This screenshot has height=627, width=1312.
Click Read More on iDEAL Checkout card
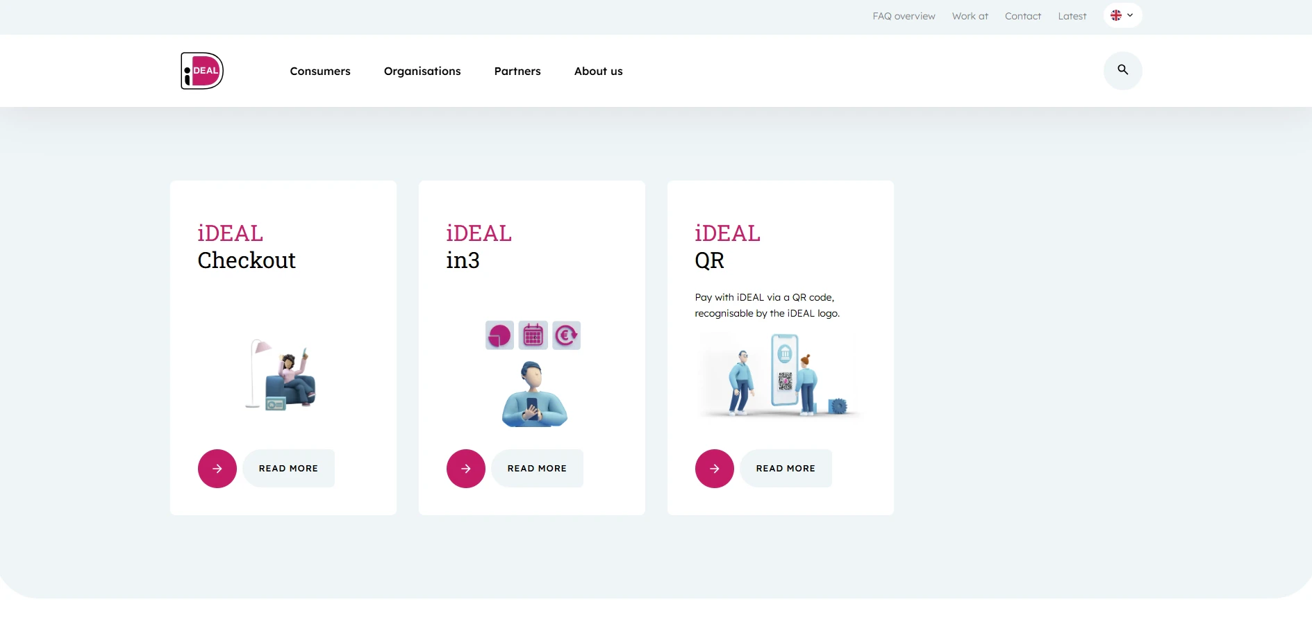(x=288, y=469)
